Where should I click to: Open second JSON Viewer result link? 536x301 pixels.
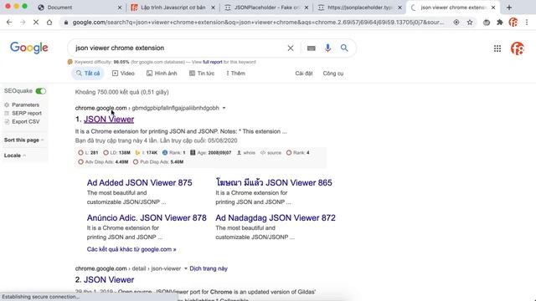coord(109,279)
